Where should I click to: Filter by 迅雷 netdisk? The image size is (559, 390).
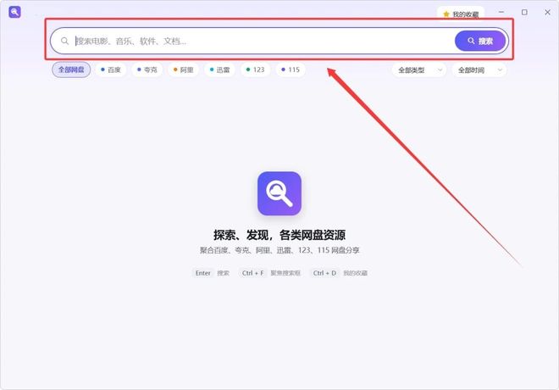click(219, 70)
